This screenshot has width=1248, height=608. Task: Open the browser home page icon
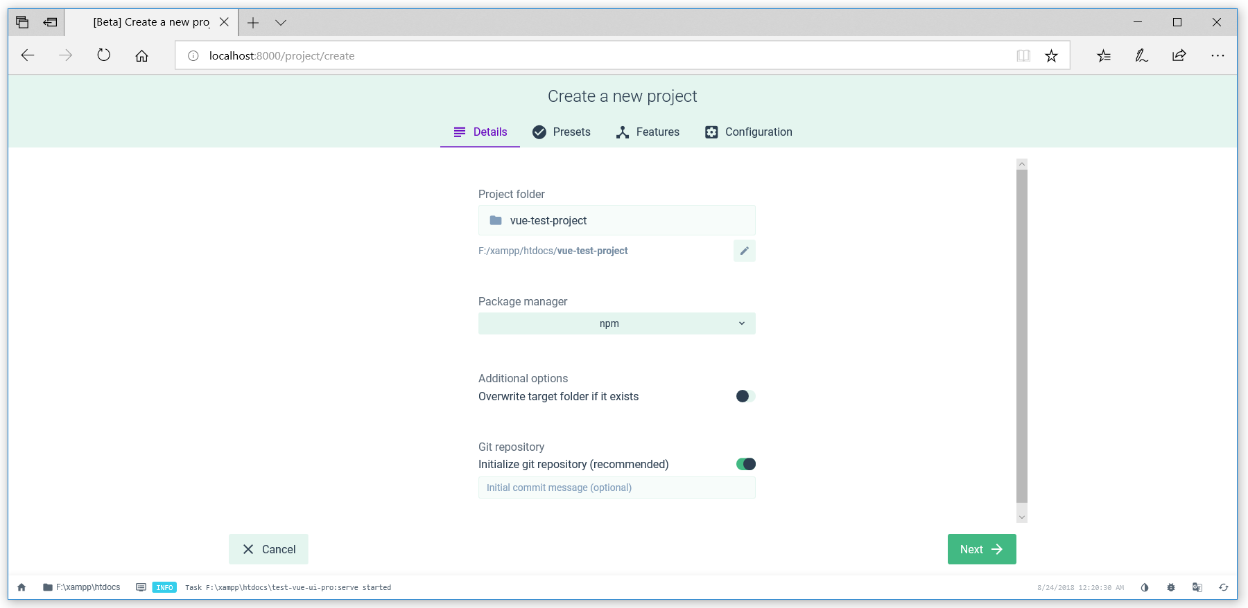[x=142, y=55]
